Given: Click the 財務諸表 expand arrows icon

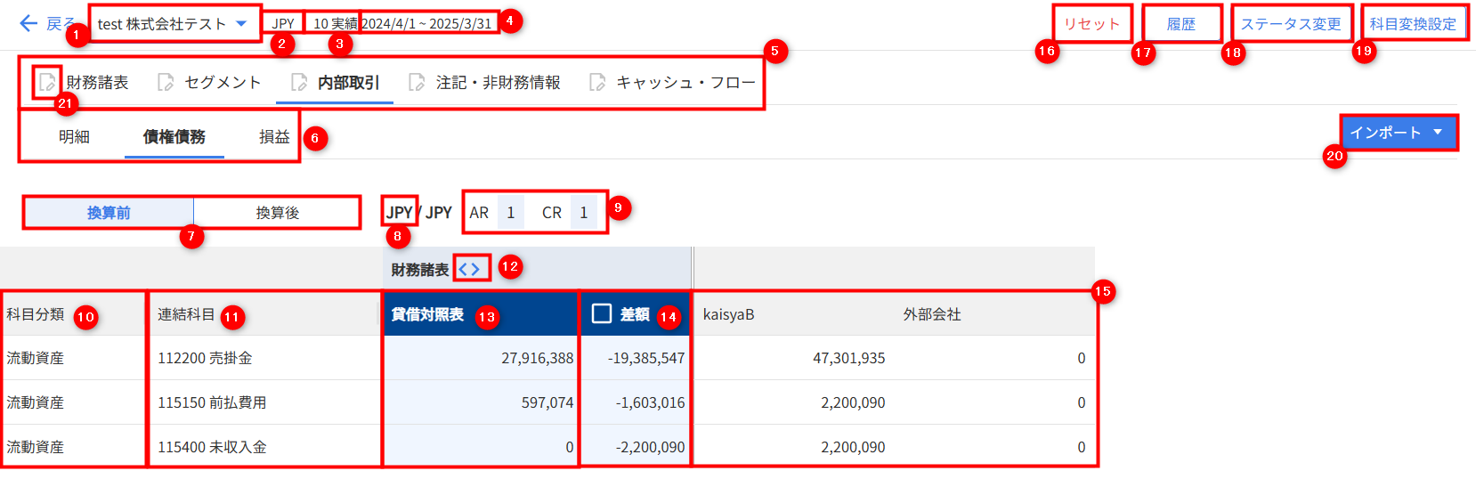Looking at the screenshot, I should (469, 269).
